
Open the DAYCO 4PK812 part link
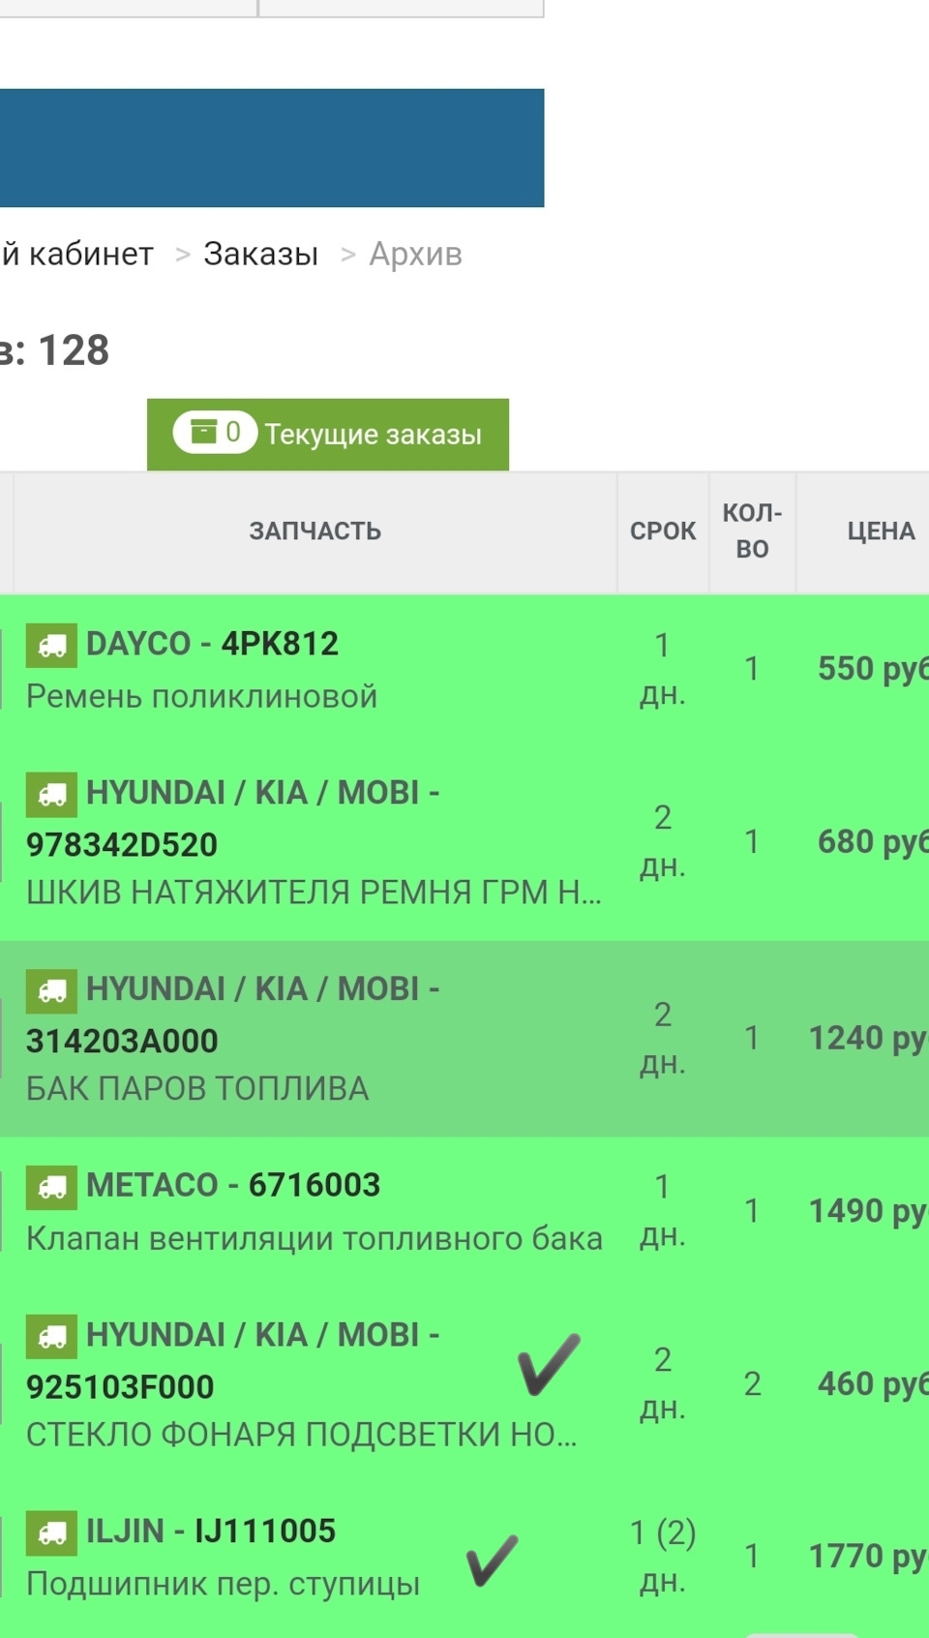point(212,644)
